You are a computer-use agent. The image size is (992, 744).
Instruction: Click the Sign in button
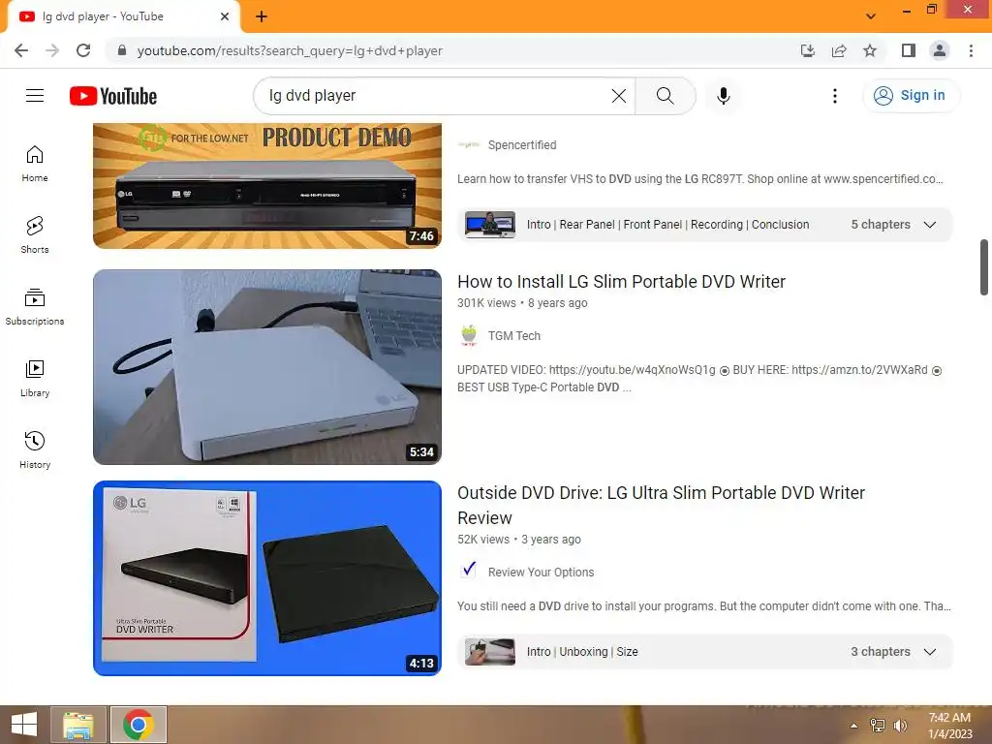coord(911,96)
